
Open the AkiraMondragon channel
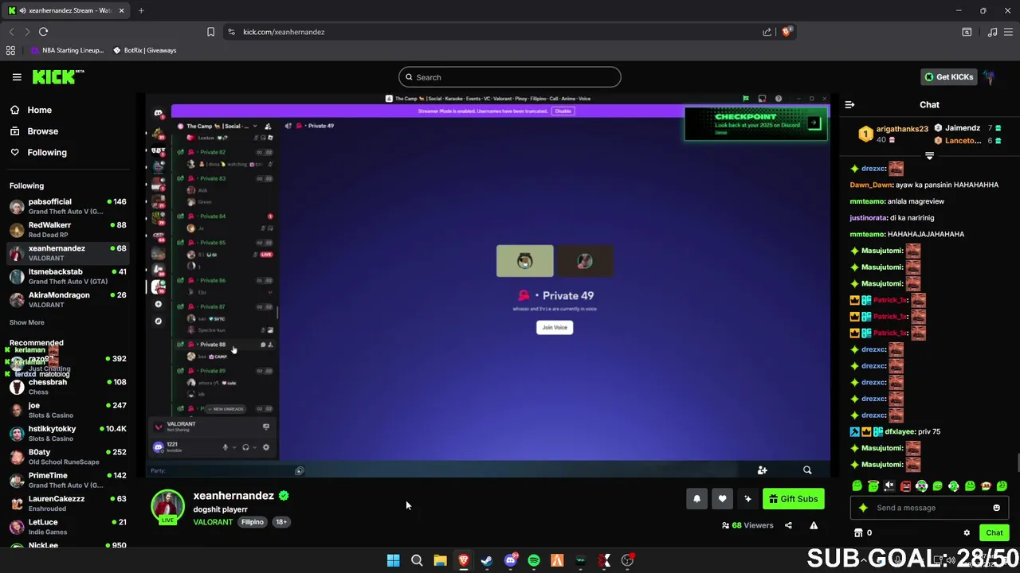click(68, 299)
